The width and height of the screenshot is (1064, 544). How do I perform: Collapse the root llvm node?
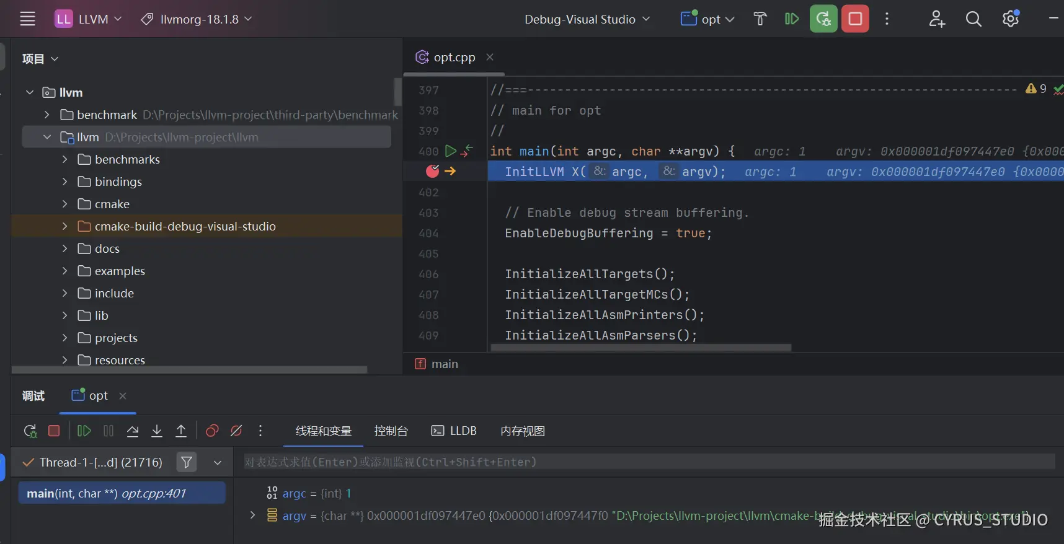29,92
